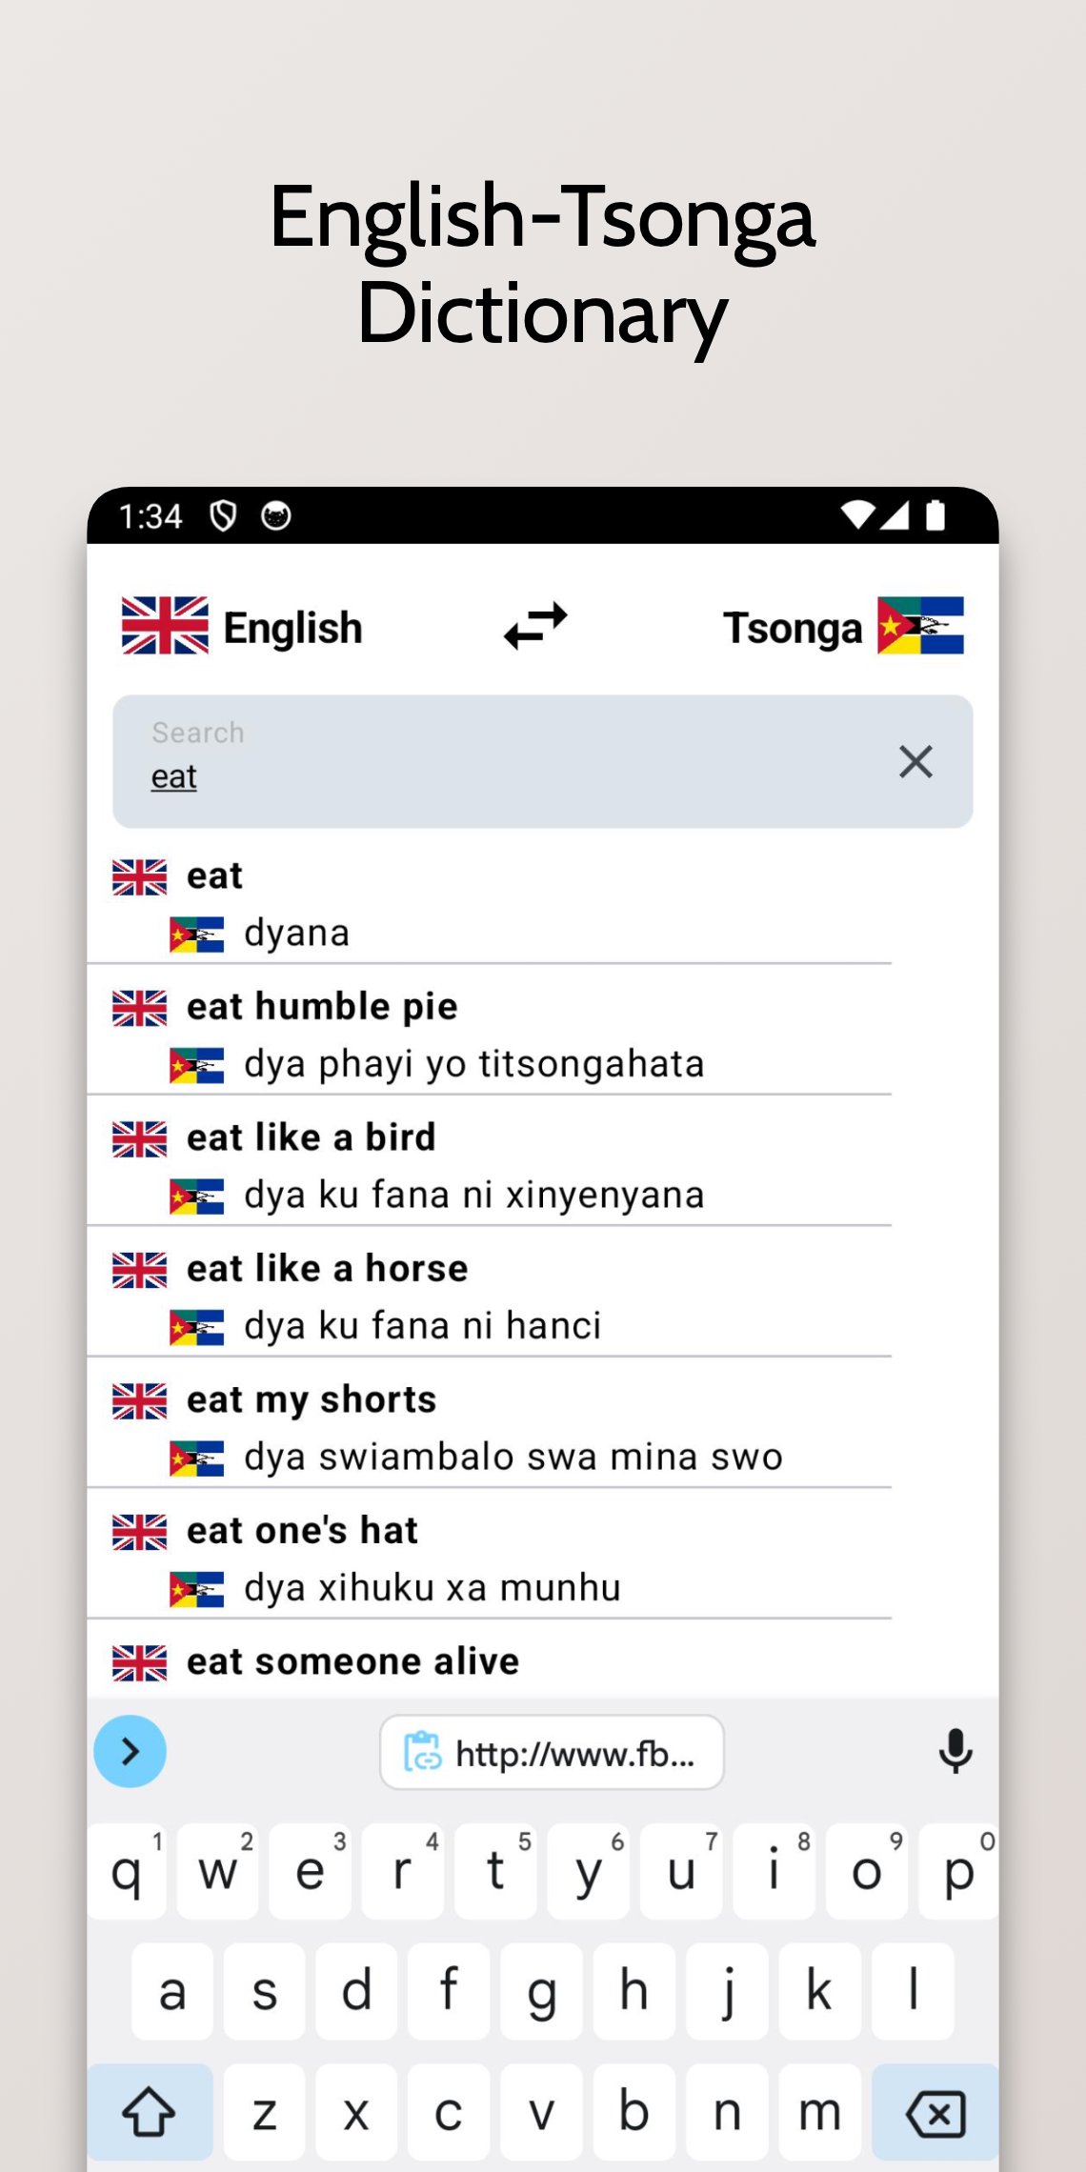
Task: Click the Tsonga flag next to 'dyana'
Action: (x=197, y=933)
